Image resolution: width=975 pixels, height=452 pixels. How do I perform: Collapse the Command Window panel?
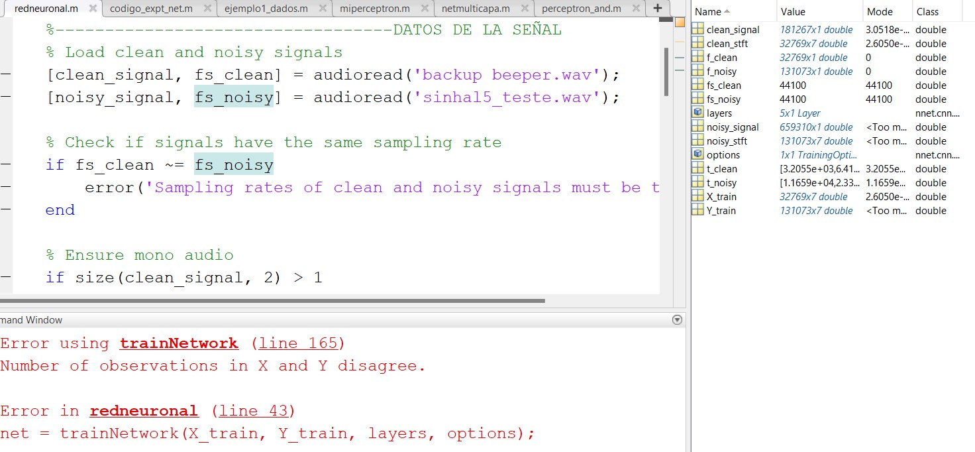(676, 319)
